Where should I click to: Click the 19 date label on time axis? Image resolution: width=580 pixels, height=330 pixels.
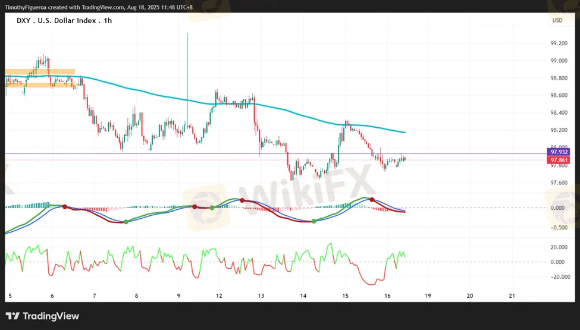click(x=428, y=296)
